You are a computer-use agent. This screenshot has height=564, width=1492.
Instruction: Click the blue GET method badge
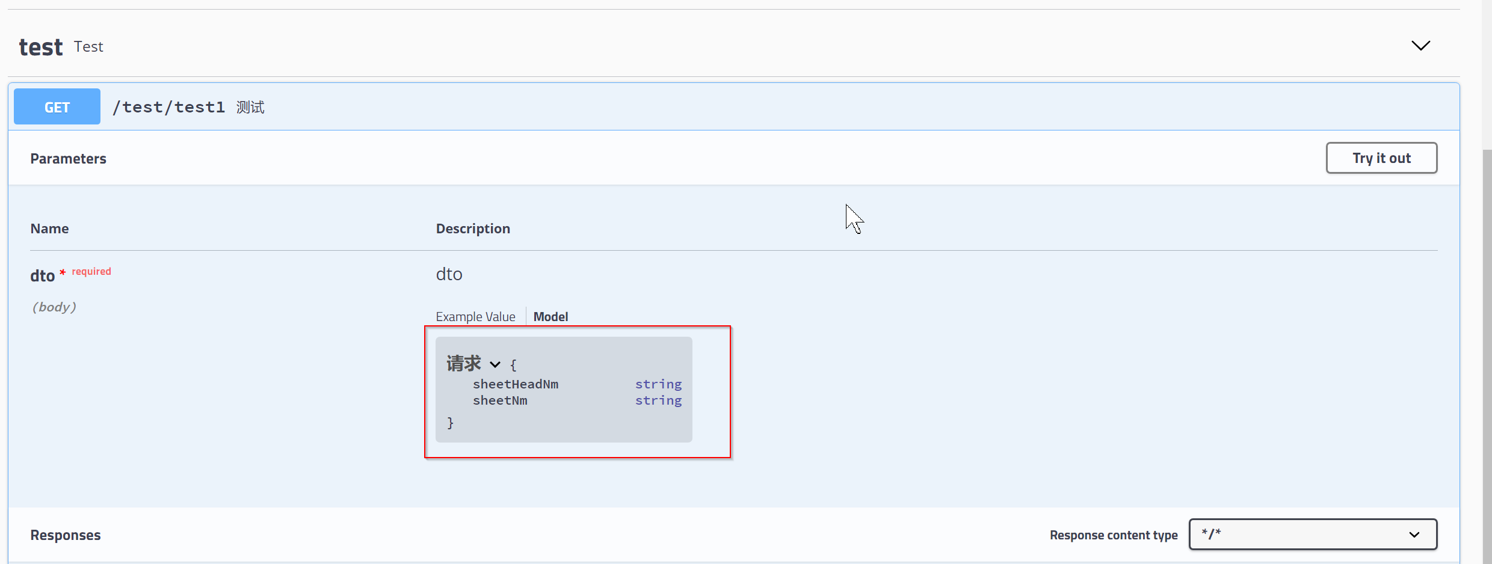[x=57, y=106]
